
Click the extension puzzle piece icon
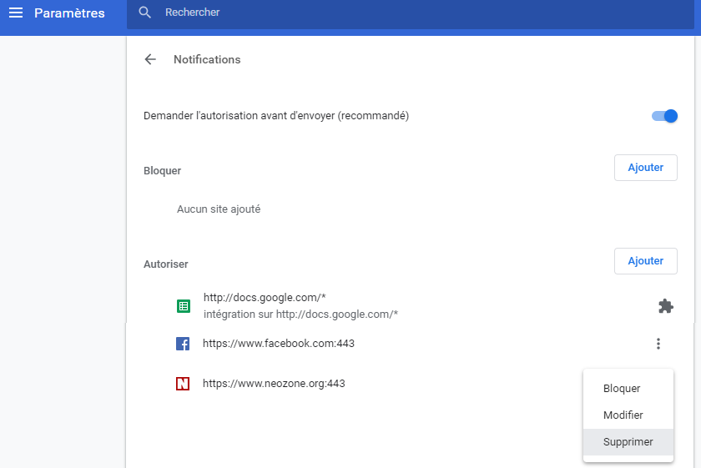666,306
